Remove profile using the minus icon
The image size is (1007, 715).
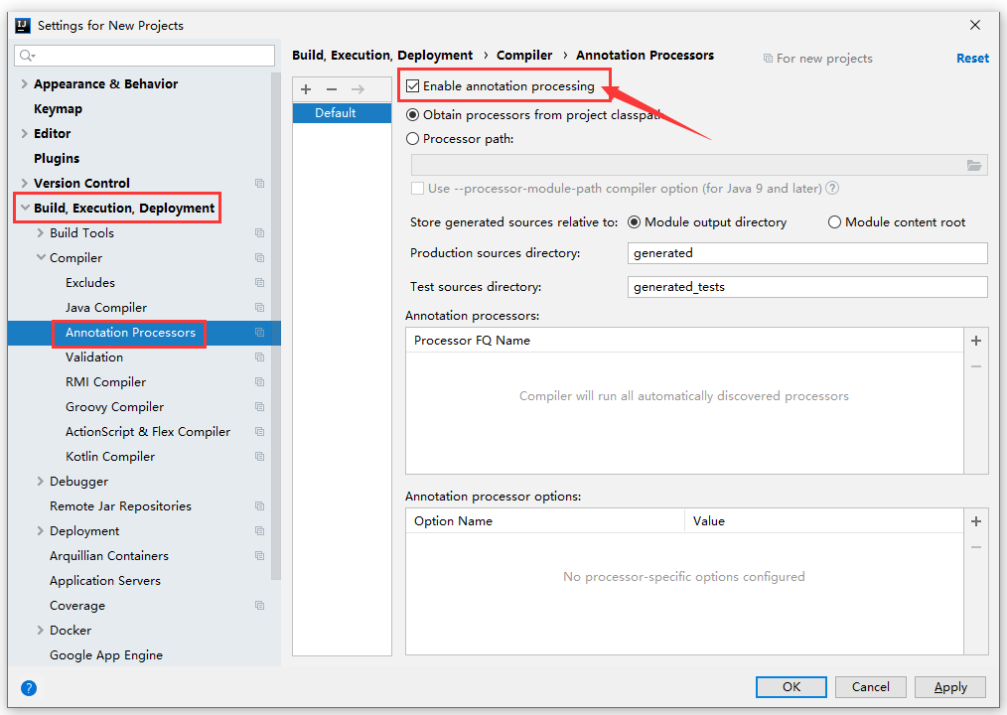332,89
